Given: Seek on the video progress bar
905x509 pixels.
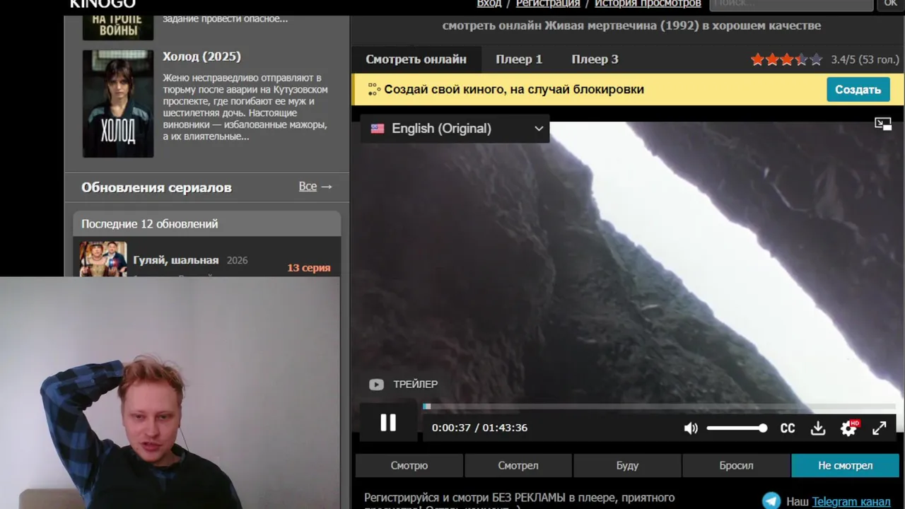Looking at the screenshot, I should pos(659,406).
